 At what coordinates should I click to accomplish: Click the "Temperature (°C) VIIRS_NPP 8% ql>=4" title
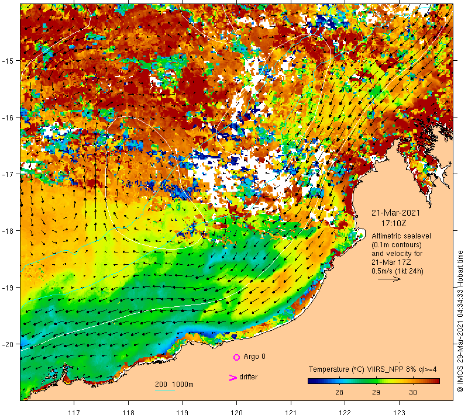[373, 369]
